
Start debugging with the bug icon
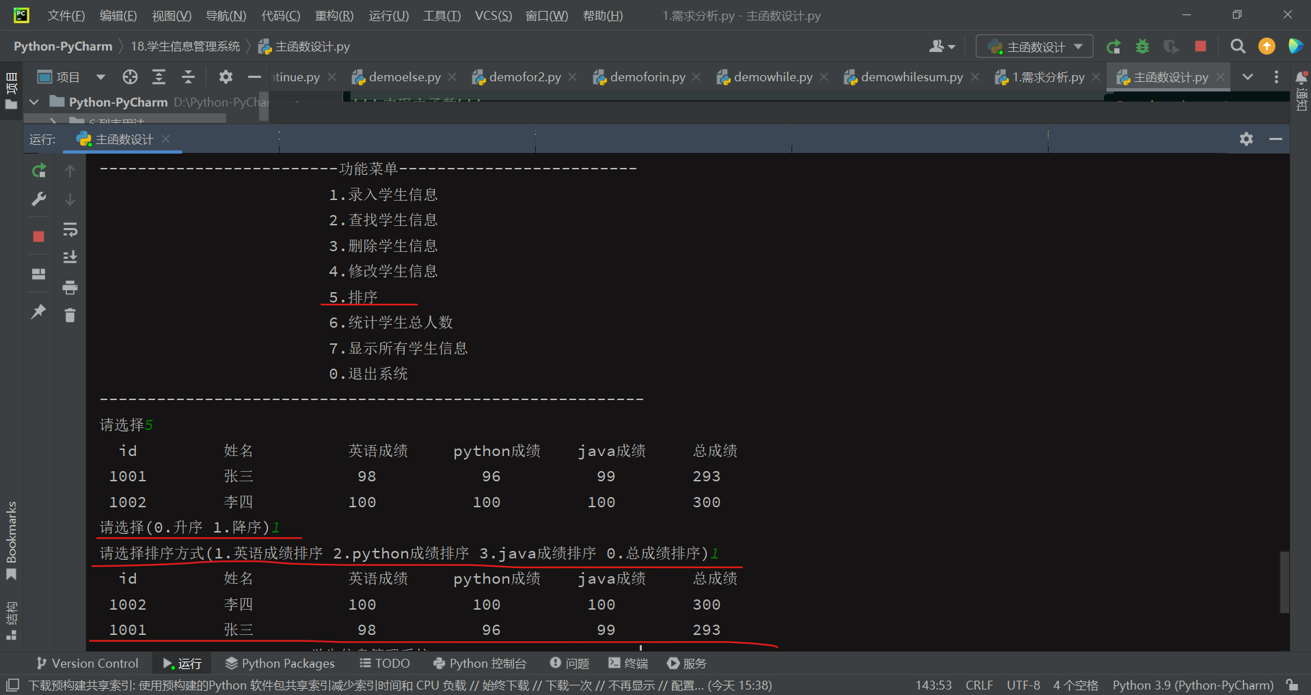(x=1142, y=46)
